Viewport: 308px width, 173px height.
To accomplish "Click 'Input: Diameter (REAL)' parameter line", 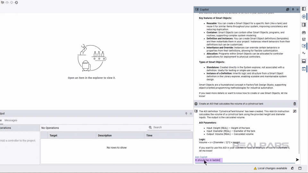I will 231,131.
